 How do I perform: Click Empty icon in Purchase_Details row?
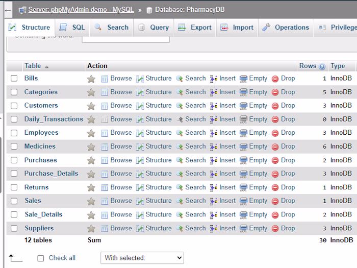coord(243,174)
